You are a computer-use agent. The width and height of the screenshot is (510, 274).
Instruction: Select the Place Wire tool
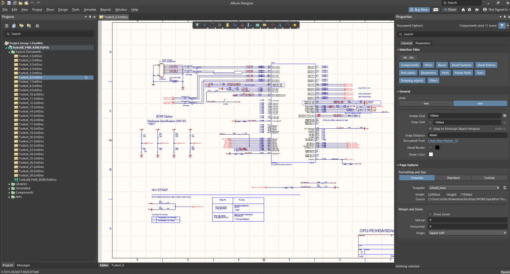click(x=235, y=25)
